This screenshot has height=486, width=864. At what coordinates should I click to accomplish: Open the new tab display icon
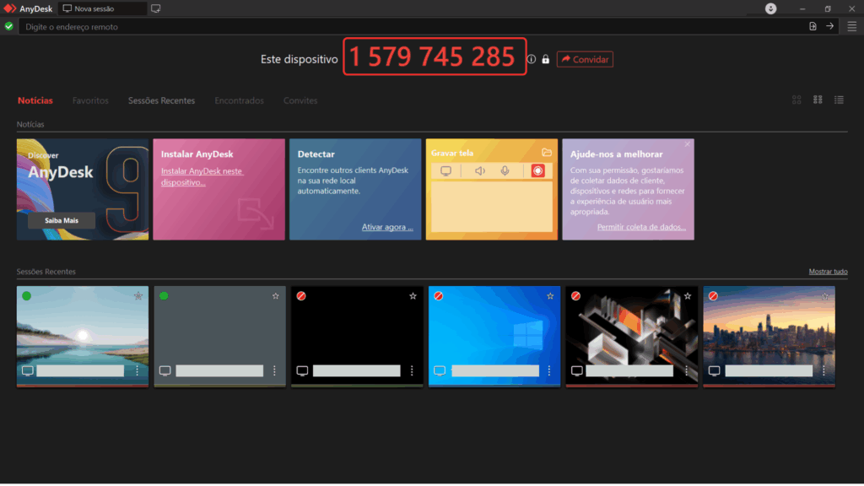tap(155, 8)
